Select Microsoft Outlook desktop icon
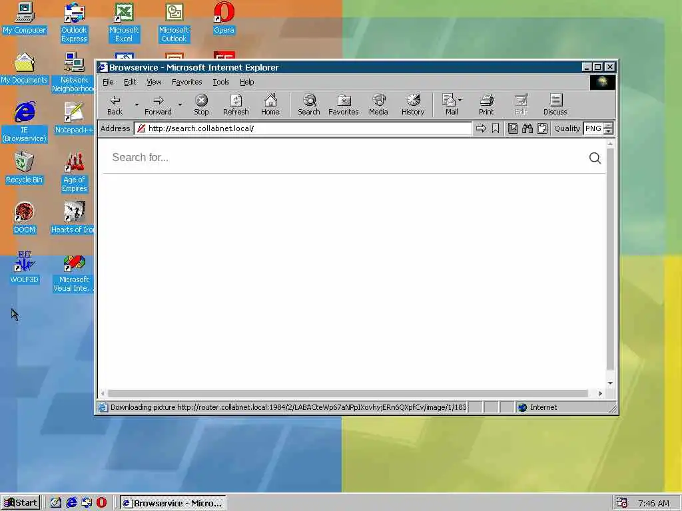The height and width of the screenshot is (511, 682). point(174,23)
